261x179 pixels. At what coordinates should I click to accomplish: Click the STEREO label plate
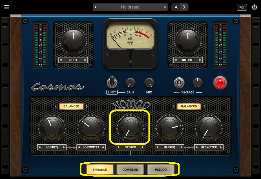pyautogui.click(x=130, y=147)
